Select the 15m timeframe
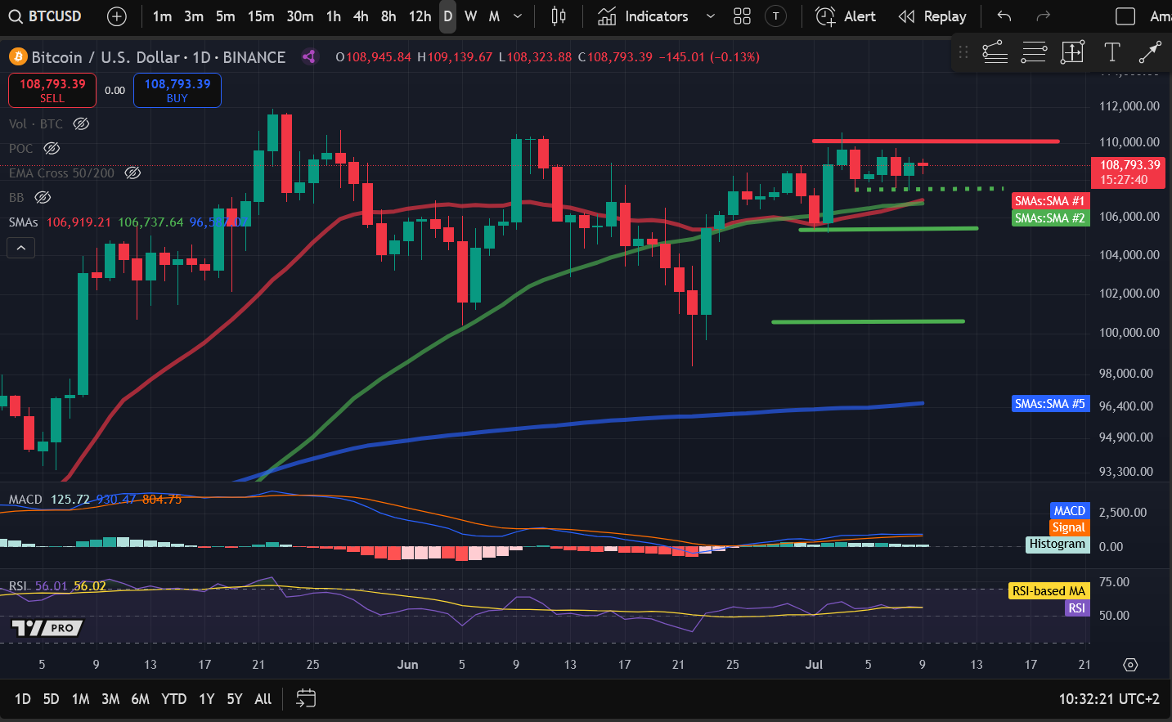The width and height of the screenshot is (1172, 722). tap(261, 16)
